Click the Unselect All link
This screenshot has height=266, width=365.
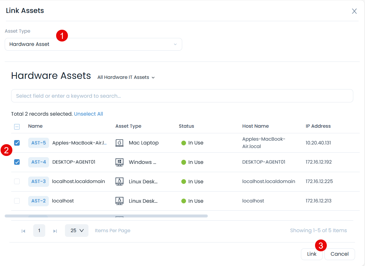coord(88,114)
